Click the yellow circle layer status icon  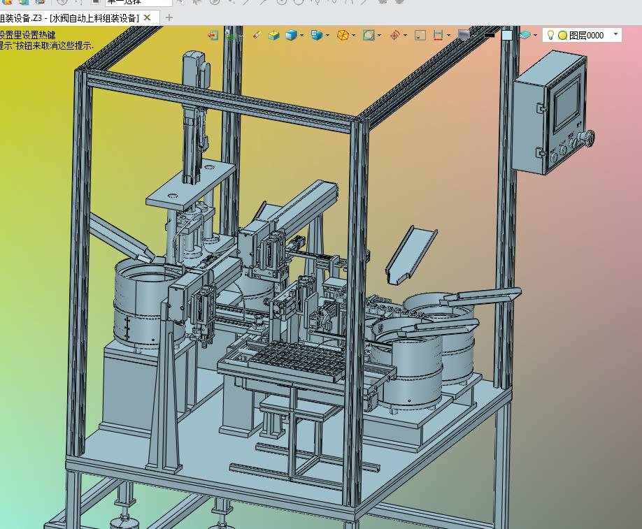(562, 36)
